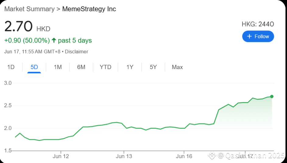Click the Follow button
The width and height of the screenshot is (287, 163).
coord(258,36)
